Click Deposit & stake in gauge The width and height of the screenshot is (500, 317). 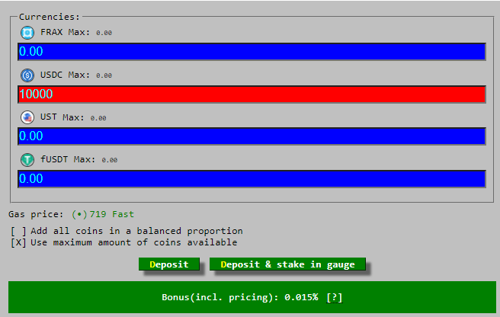pyautogui.click(x=287, y=264)
